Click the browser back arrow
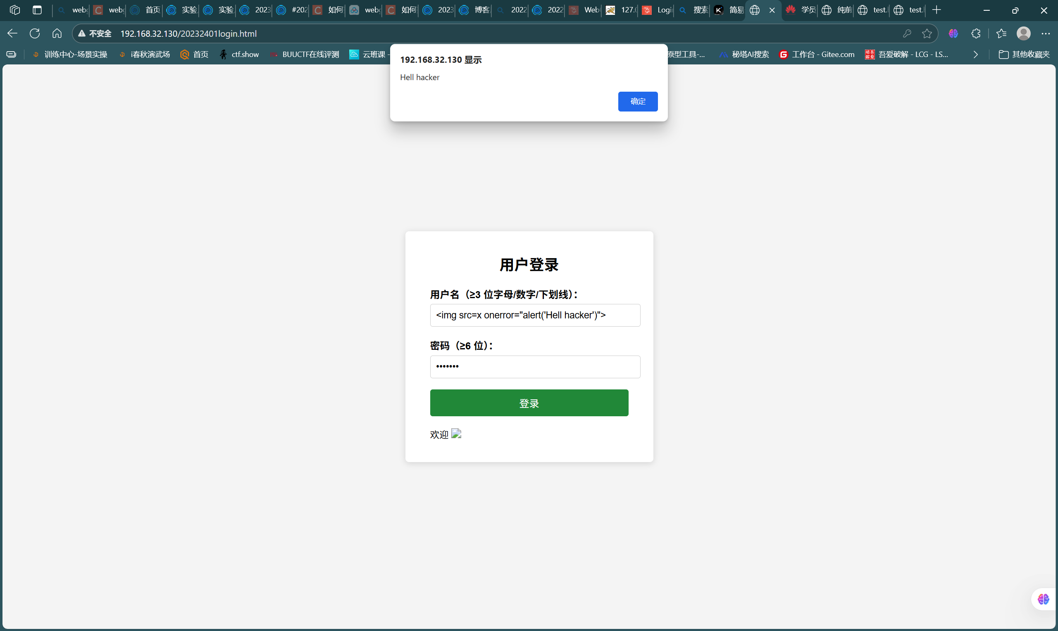The image size is (1058, 631). point(12,33)
